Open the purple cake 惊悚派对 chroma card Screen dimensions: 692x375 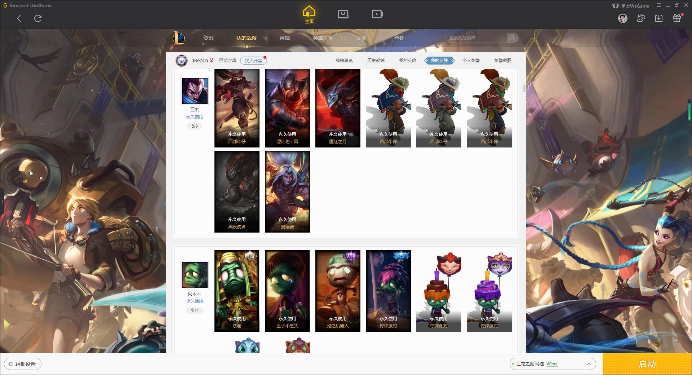(489, 291)
